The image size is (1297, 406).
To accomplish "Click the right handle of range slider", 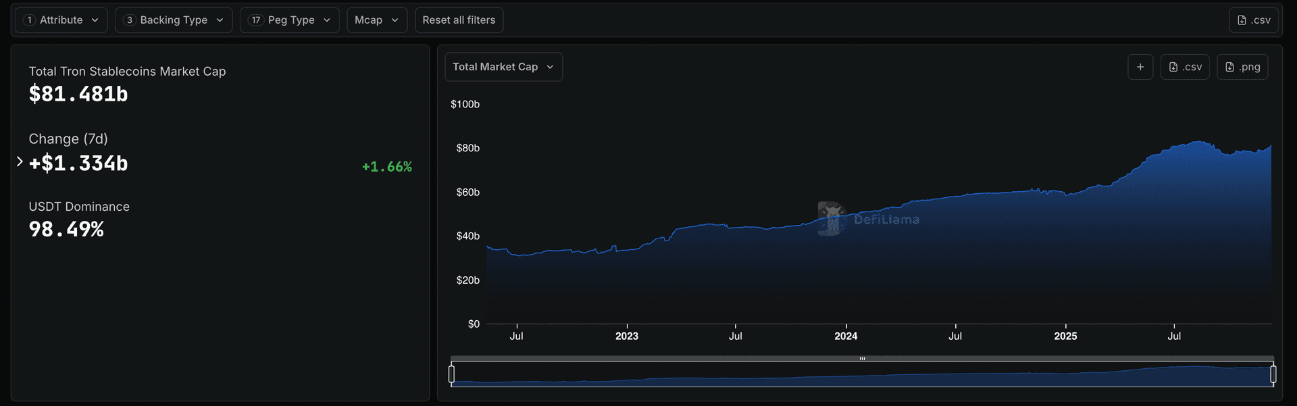I will click(1273, 374).
